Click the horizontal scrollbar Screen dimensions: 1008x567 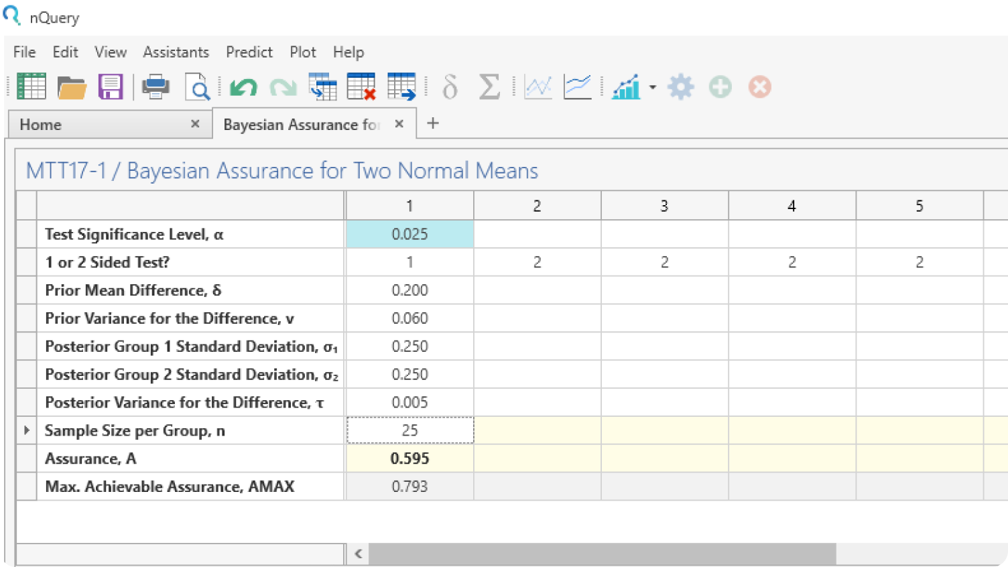[603, 554]
